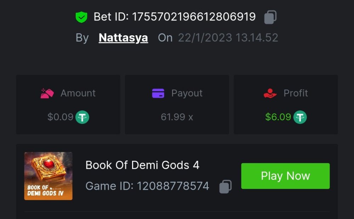Click the $0.09 bet amount value
This screenshot has height=219, width=354.
(x=60, y=117)
